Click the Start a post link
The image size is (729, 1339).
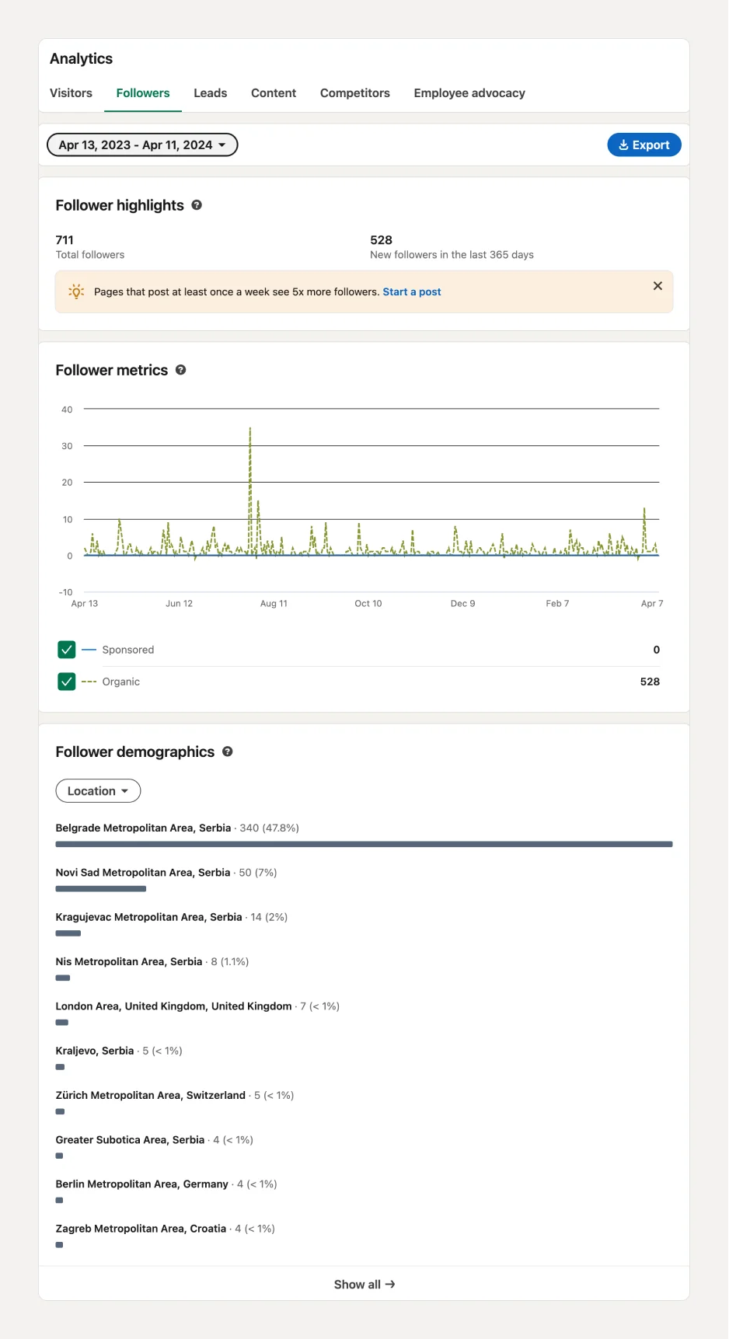412,292
